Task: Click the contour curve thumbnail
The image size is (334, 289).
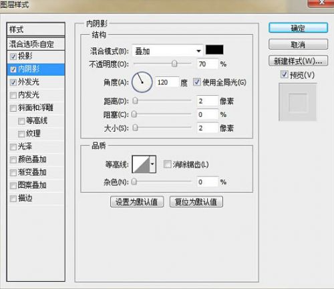Action: [141, 165]
